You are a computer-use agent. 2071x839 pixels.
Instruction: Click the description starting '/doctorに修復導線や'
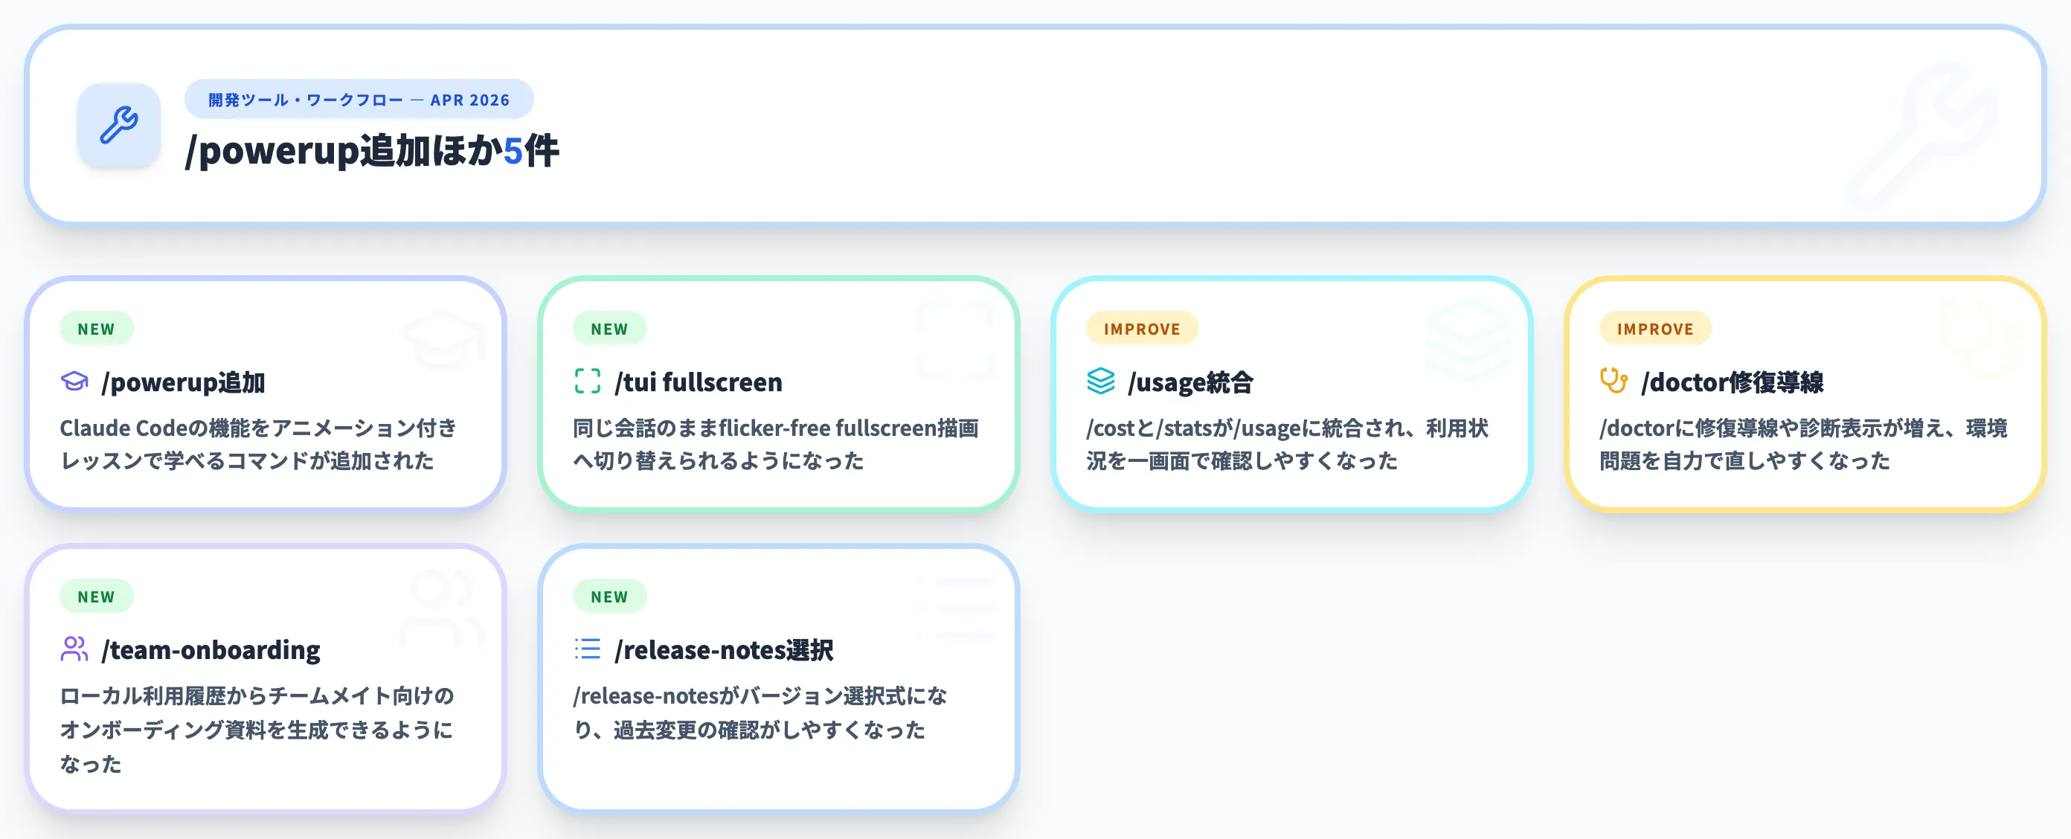tap(1803, 444)
